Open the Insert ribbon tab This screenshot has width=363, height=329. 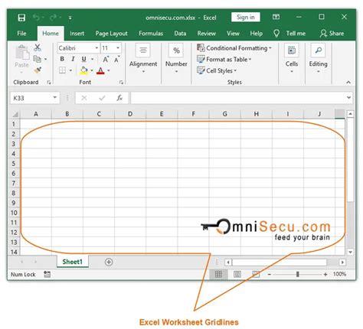click(77, 34)
